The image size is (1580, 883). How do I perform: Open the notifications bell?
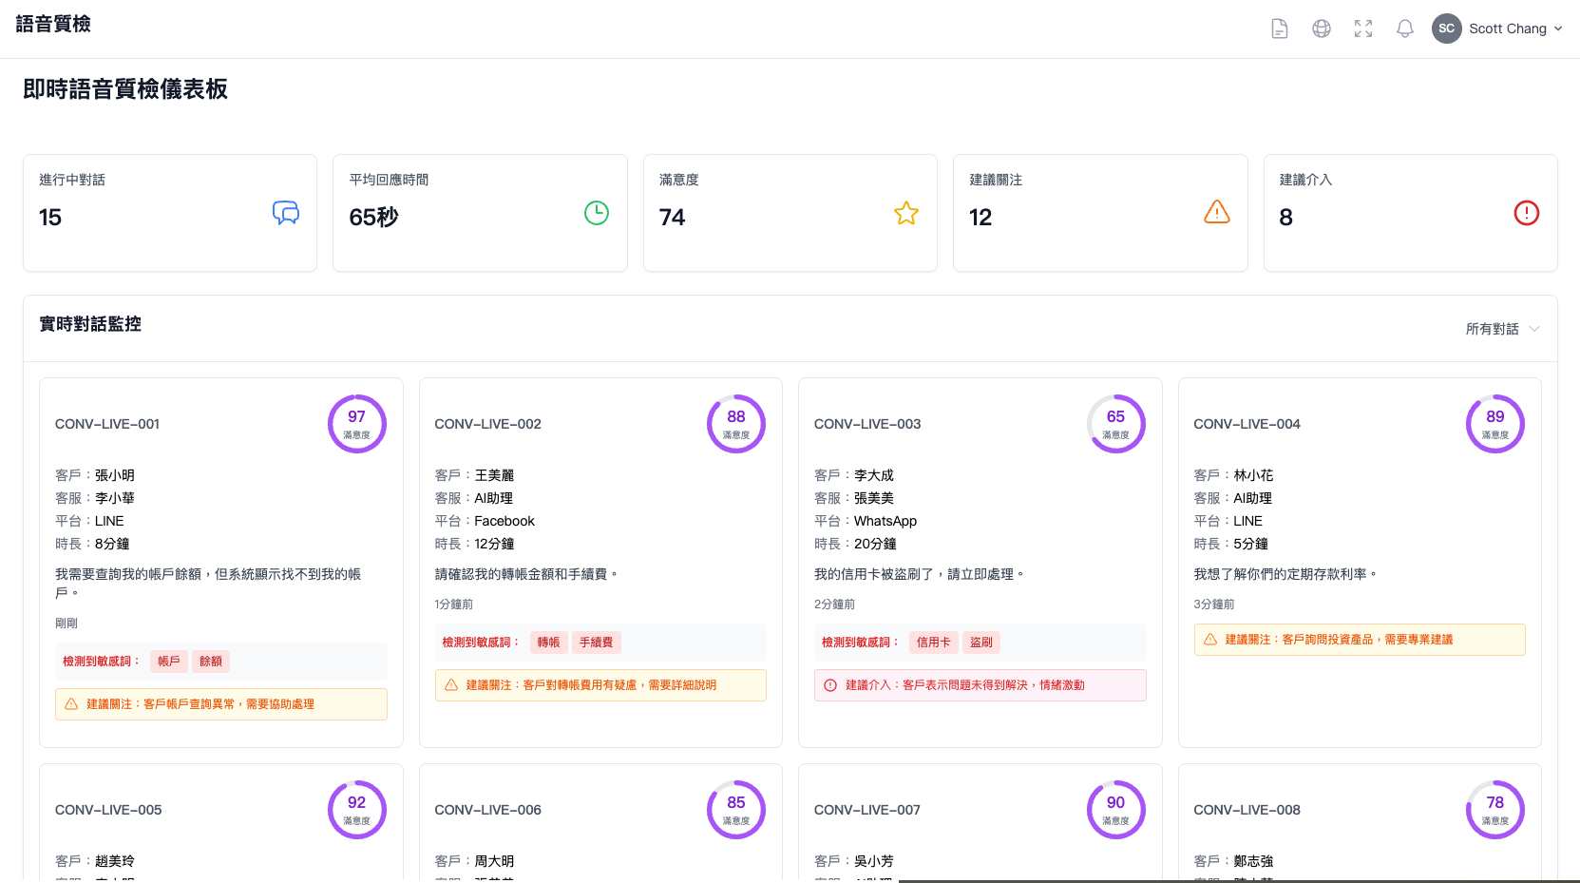[x=1405, y=29]
